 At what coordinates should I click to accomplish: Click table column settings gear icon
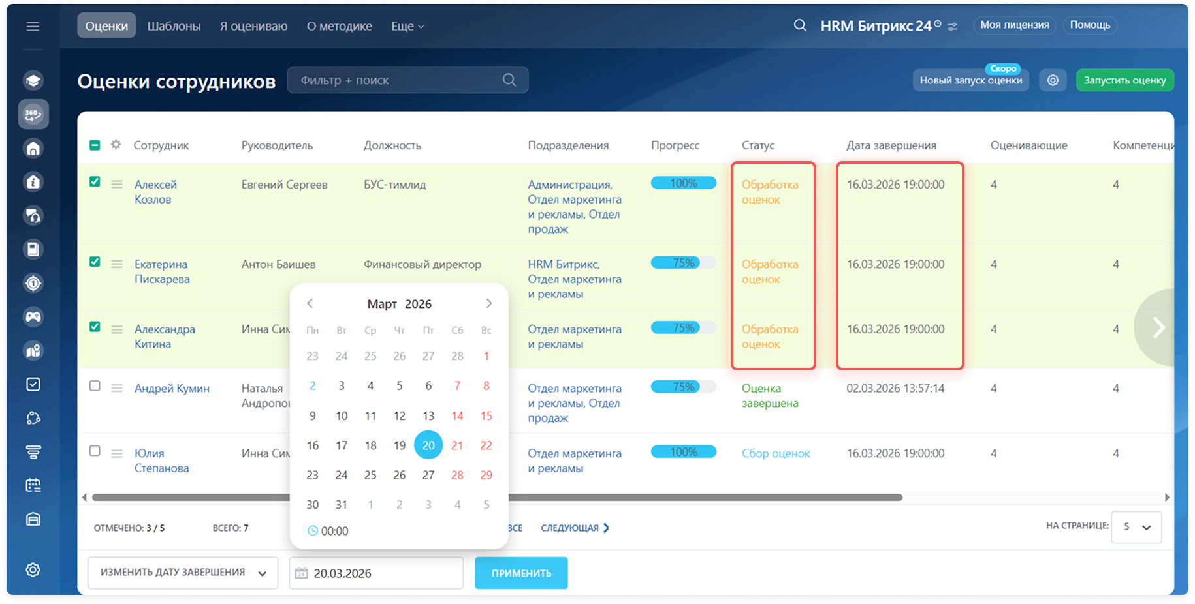(x=116, y=145)
